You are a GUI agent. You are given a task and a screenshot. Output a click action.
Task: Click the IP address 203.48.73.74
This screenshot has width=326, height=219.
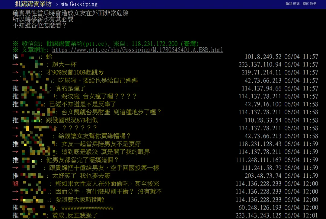(263, 176)
